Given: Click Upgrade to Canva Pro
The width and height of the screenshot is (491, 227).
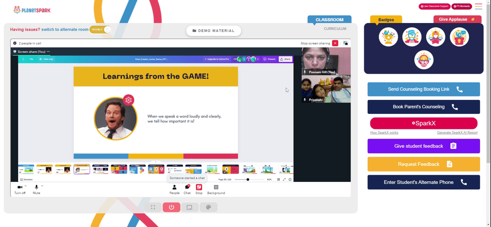Looking at the screenshot, I should 217,59.
